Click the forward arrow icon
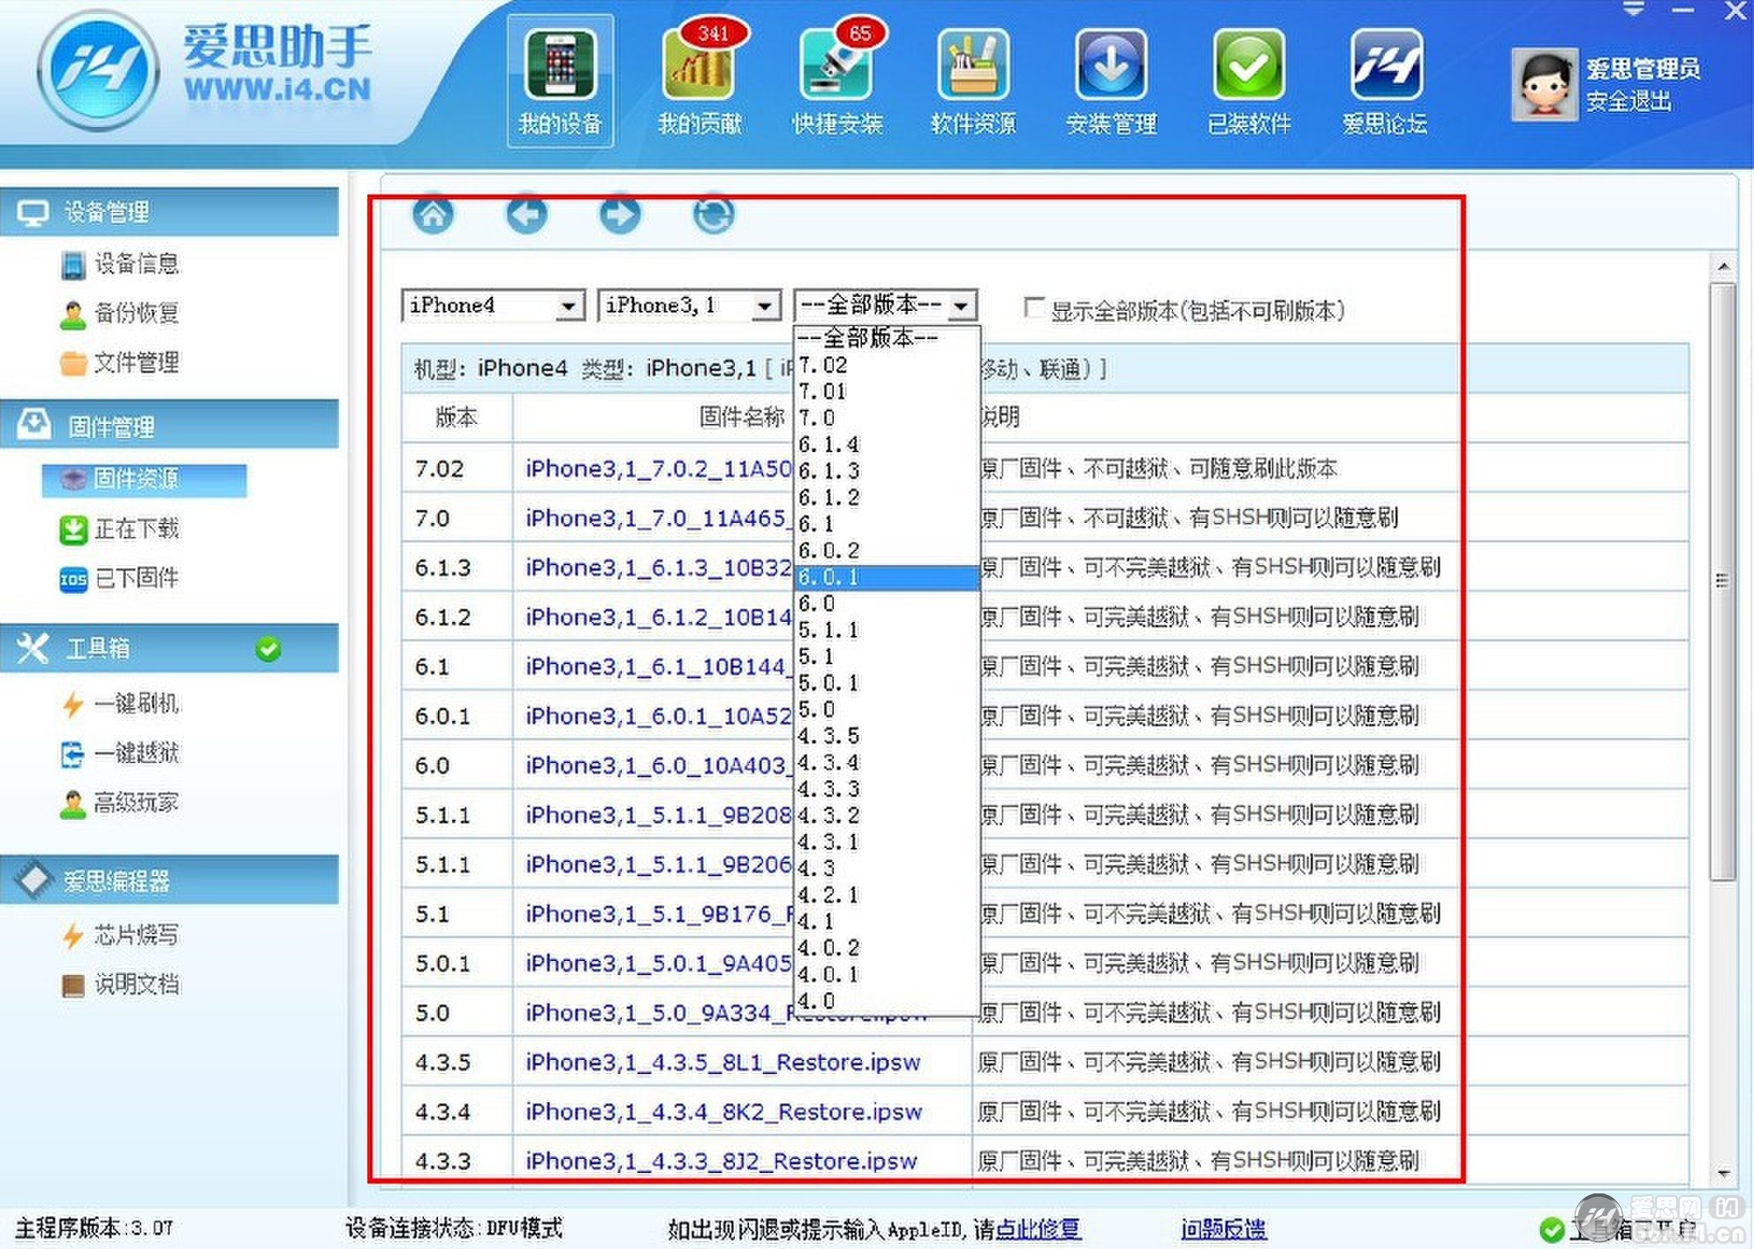 tap(619, 215)
